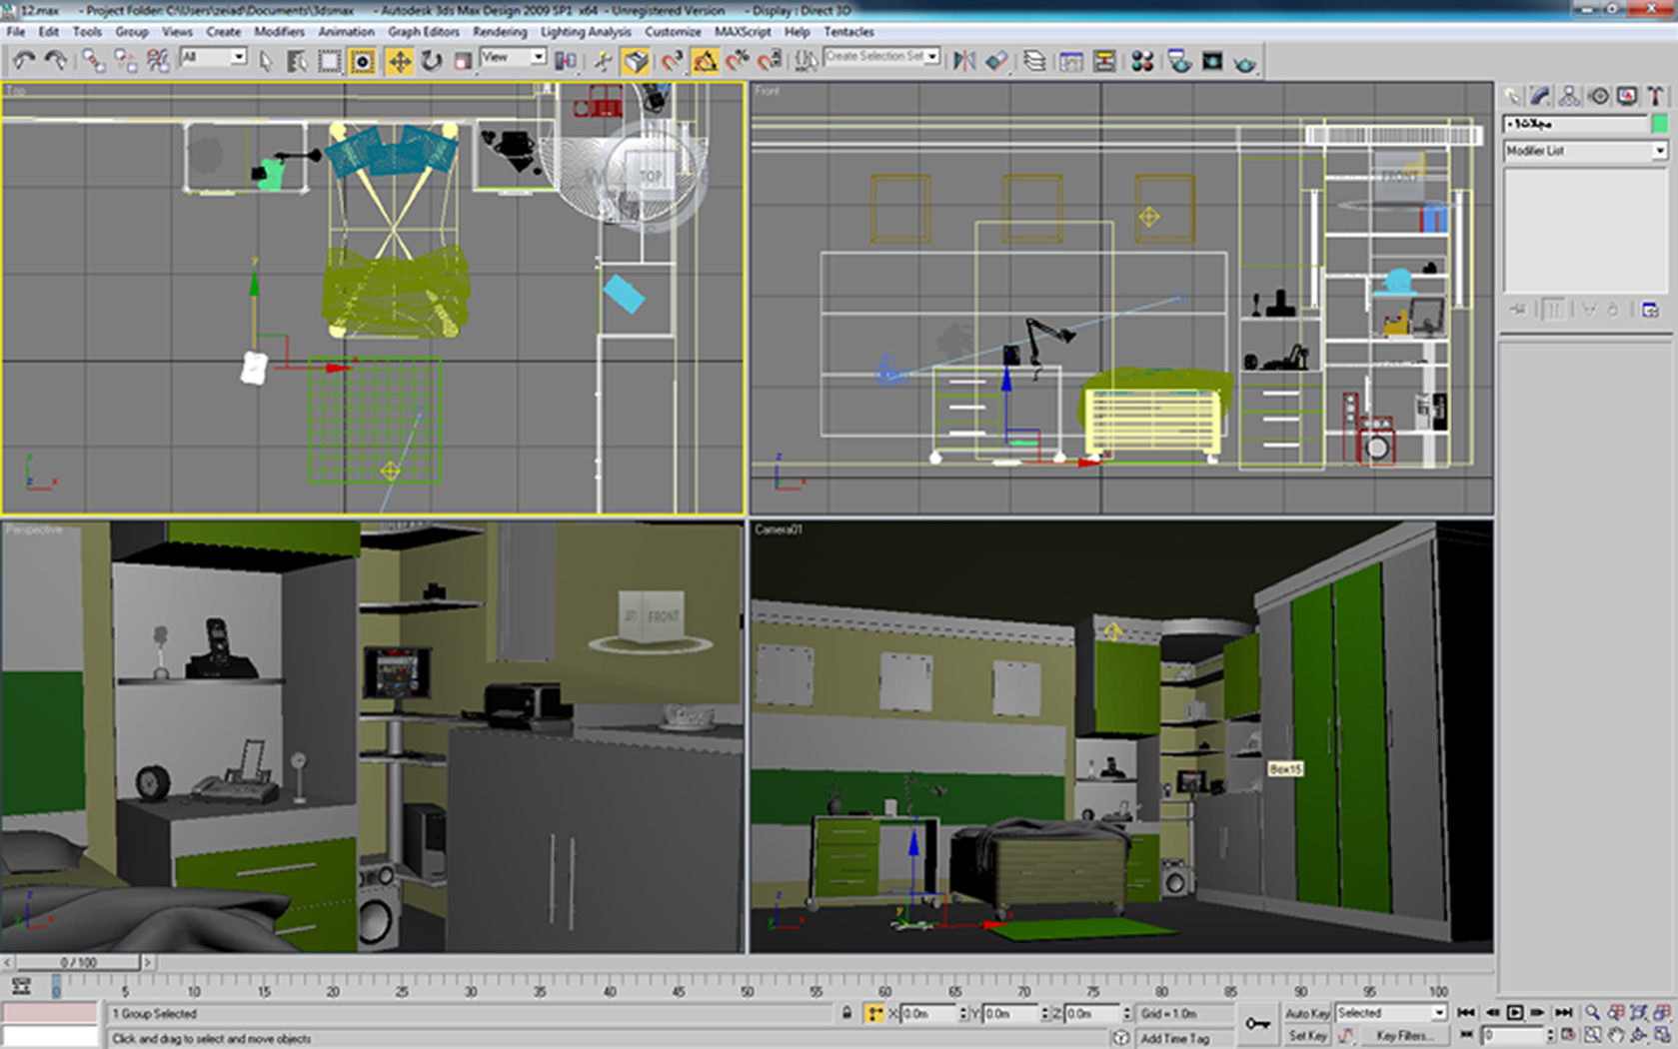Switch to the Motion command panel tab
The image size is (1678, 1049).
point(1599,96)
